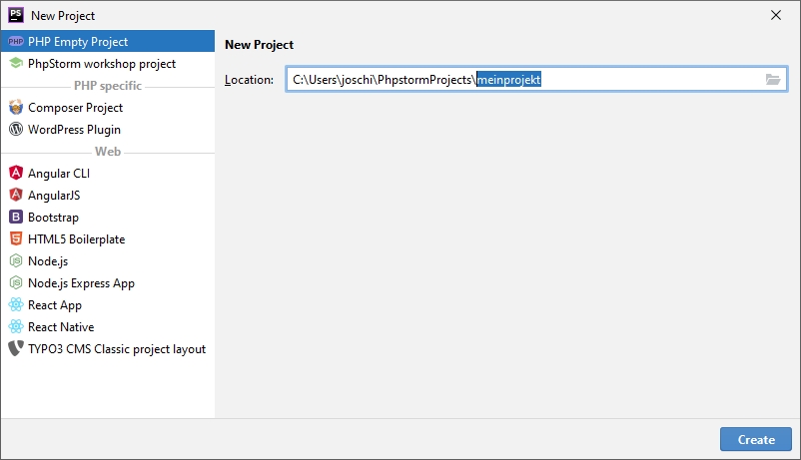Image resolution: width=801 pixels, height=460 pixels.
Task: Click the Bootstrap logo icon
Action: (16, 218)
